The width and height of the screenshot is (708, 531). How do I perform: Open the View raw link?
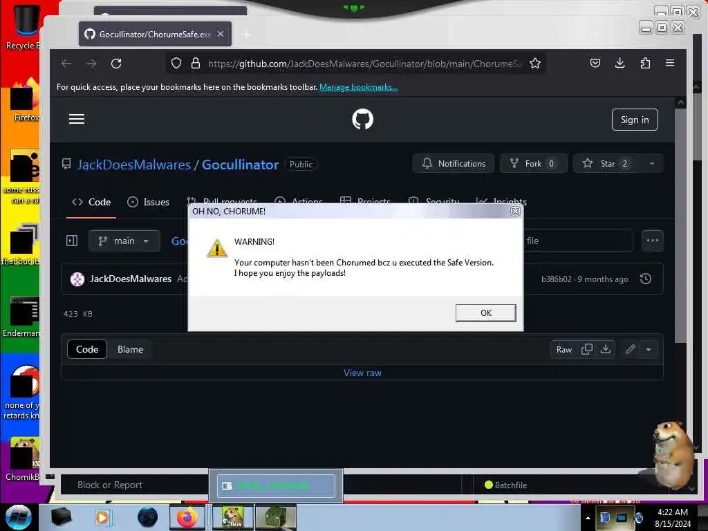(x=362, y=373)
